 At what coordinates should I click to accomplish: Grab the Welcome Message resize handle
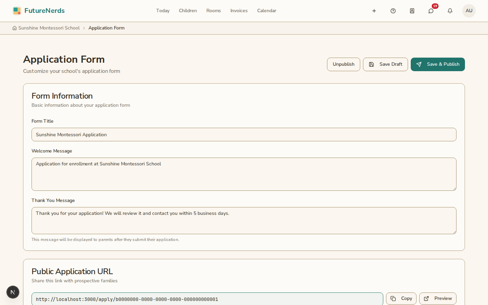point(454,189)
